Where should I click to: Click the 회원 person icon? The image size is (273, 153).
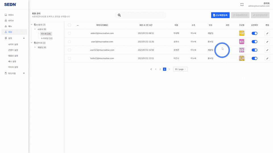(x=6, y=32)
